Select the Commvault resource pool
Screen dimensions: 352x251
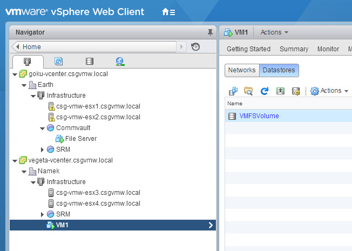[73, 128]
